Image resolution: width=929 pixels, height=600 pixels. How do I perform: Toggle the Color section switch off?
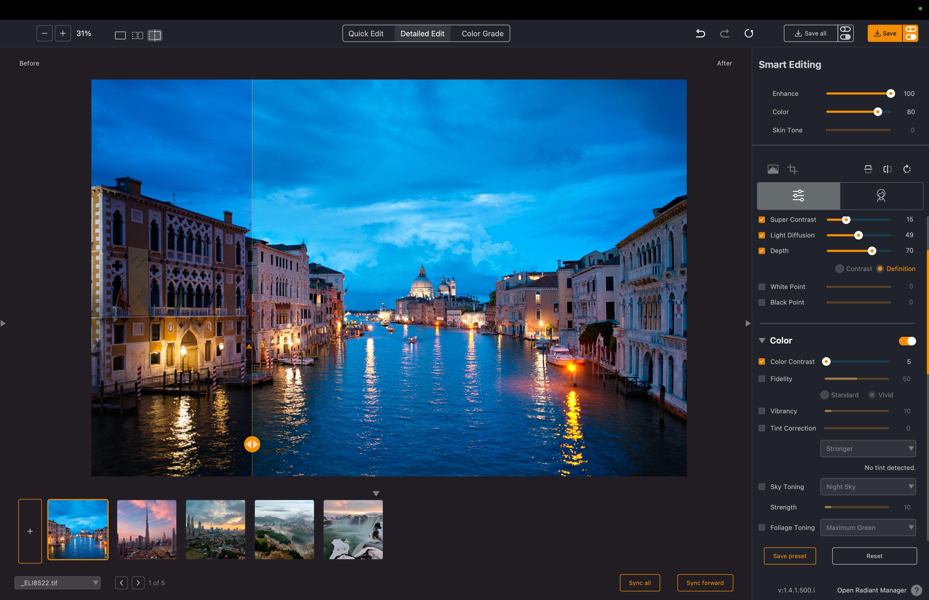(x=907, y=341)
